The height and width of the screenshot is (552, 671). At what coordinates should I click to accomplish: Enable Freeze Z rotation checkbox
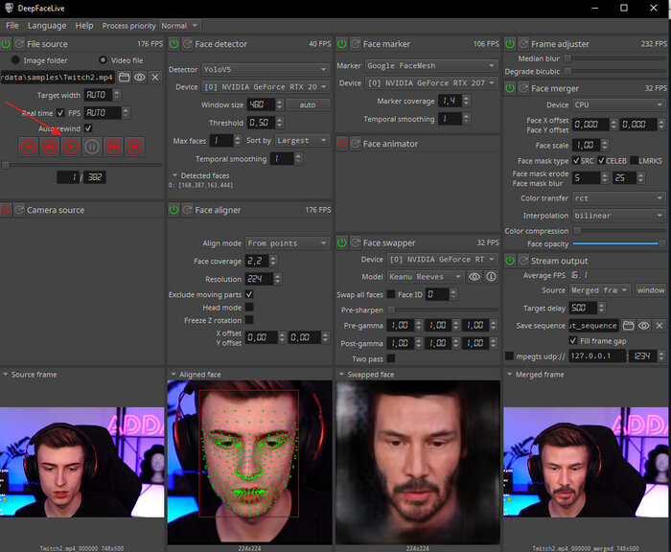[249, 320]
